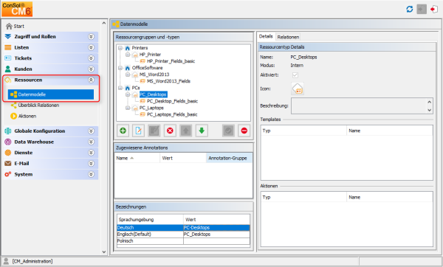Expand the Kunden section chevron
Viewport: 443px width, 267px height.
[x=91, y=69]
